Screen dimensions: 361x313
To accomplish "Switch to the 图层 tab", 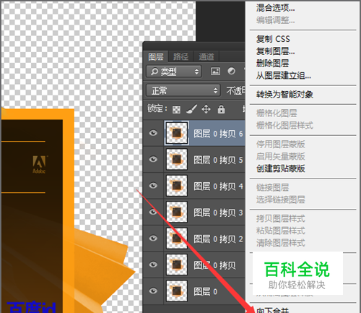I will [x=156, y=57].
